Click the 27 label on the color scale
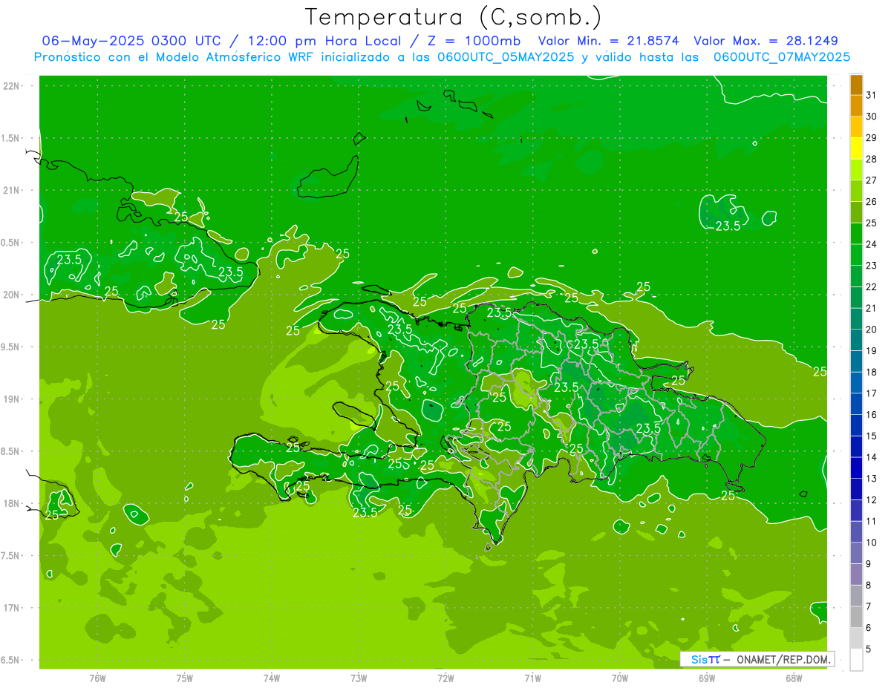Viewport: 891px width, 688px height. click(872, 180)
